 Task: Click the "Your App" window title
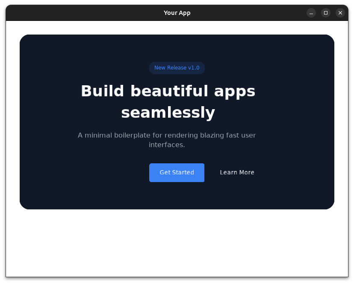[177, 13]
